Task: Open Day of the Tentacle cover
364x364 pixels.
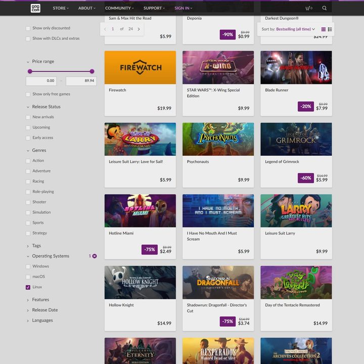Action: [296, 283]
